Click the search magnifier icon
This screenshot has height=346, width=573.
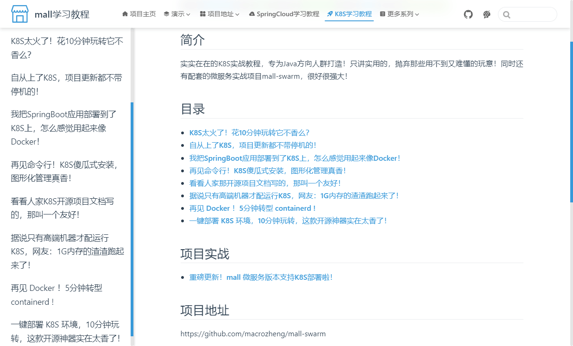tap(506, 15)
